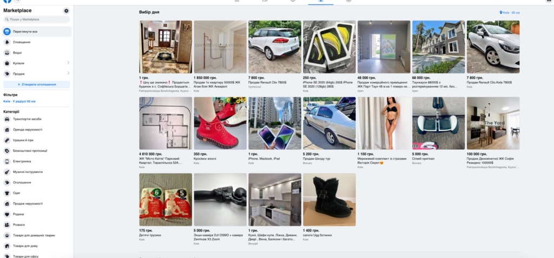Open Товари для домашніх тварин paw icon
This screenshot has width=554, height=258.
click(x=6, y=235)
